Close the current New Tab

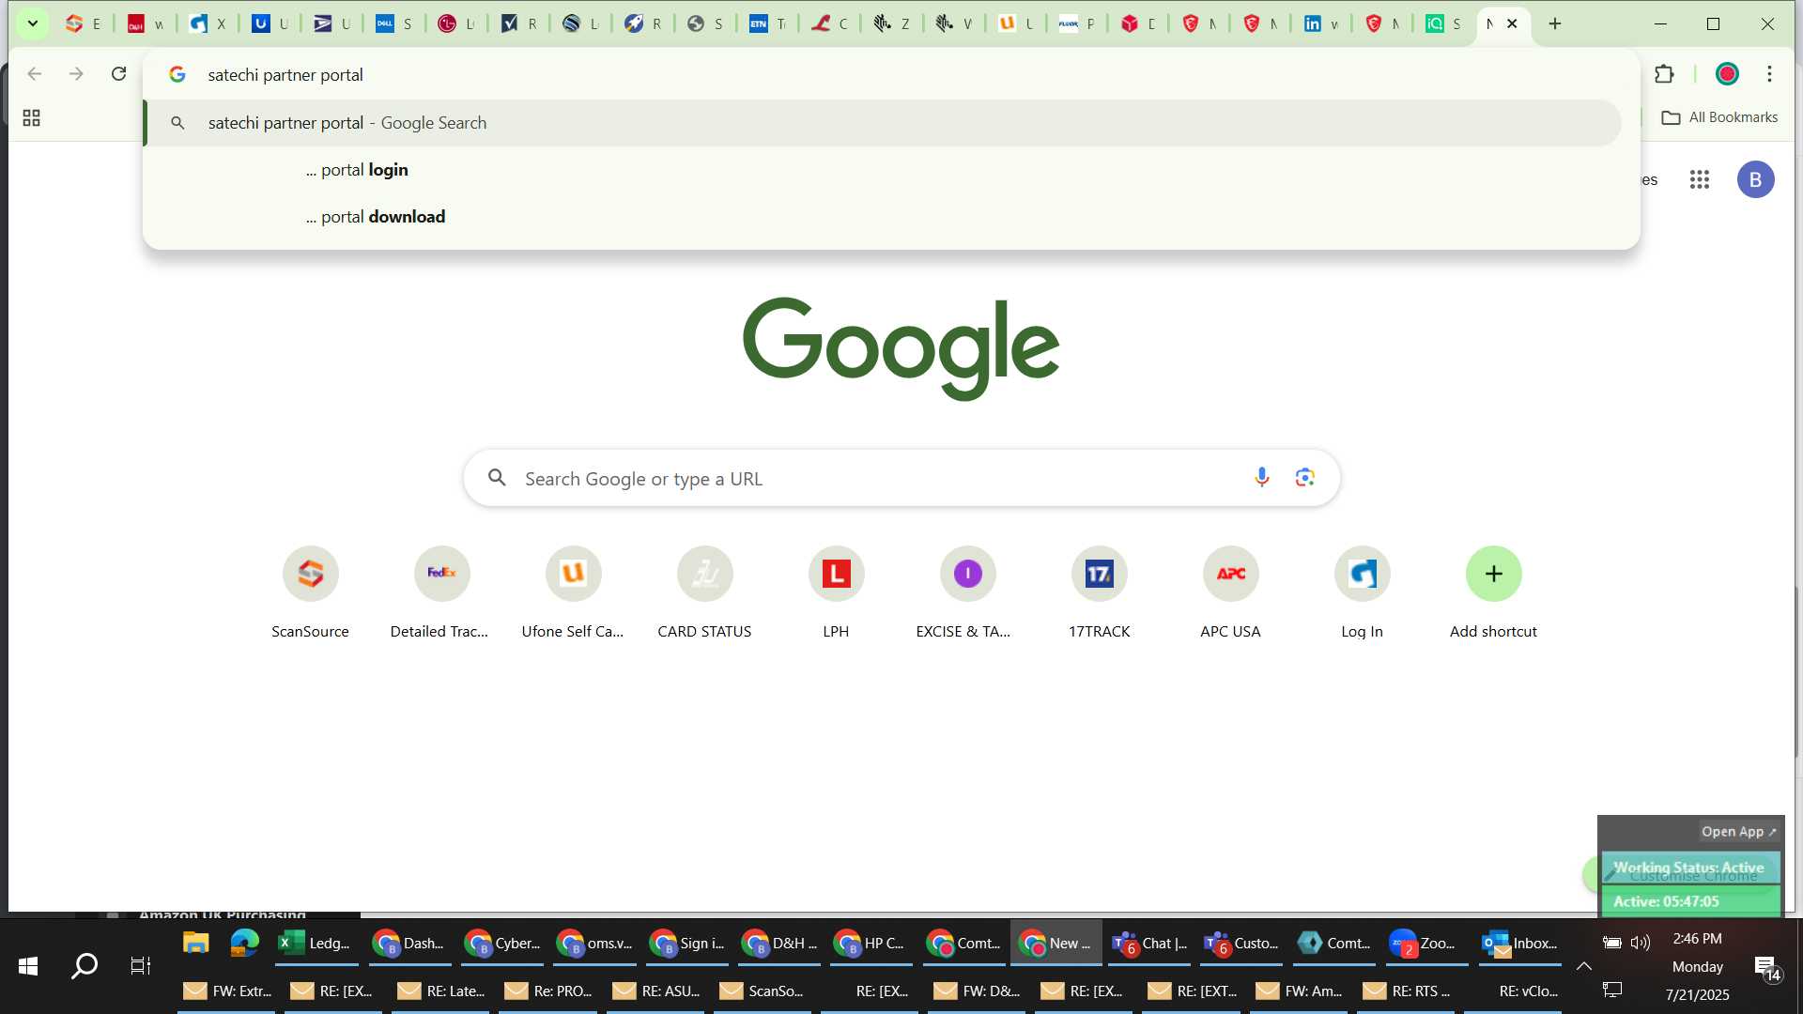pyautogui.click(x=1512, y=23)
